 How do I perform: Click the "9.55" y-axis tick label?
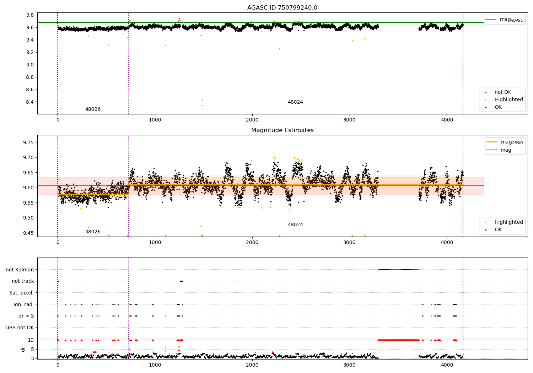28,203
